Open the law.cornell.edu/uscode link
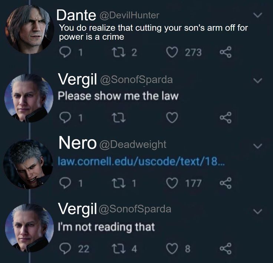The height and width of the screenshot is (263, 273). point(141,162)
